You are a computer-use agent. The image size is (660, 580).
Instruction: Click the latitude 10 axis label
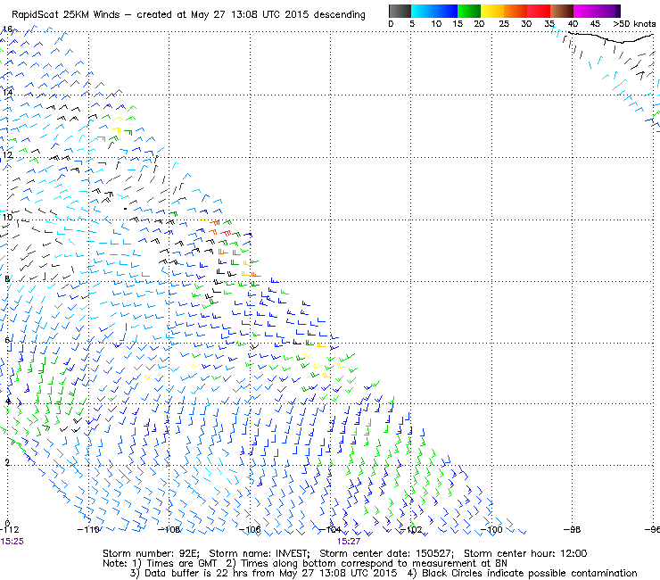tap(7, 218)
